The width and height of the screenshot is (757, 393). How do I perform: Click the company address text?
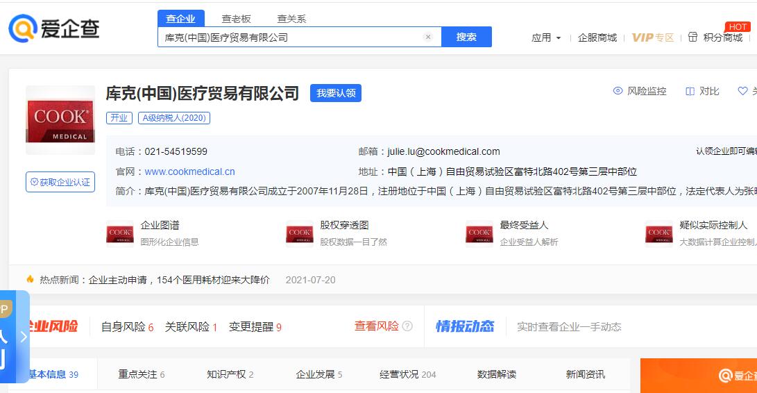click(x=512, y=172)
